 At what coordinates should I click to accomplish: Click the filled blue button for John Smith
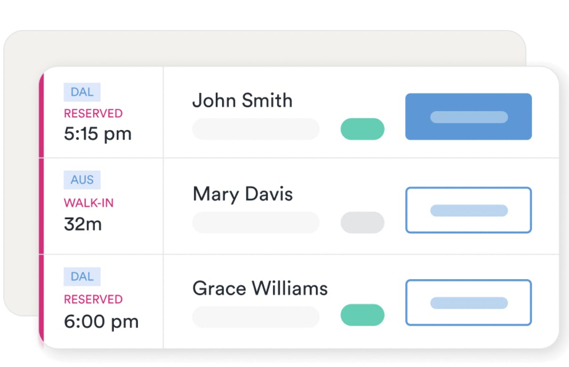(468, 117)
